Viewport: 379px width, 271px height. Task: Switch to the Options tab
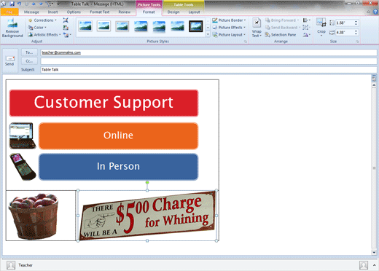pyautogui.click(x=74, y=12)
